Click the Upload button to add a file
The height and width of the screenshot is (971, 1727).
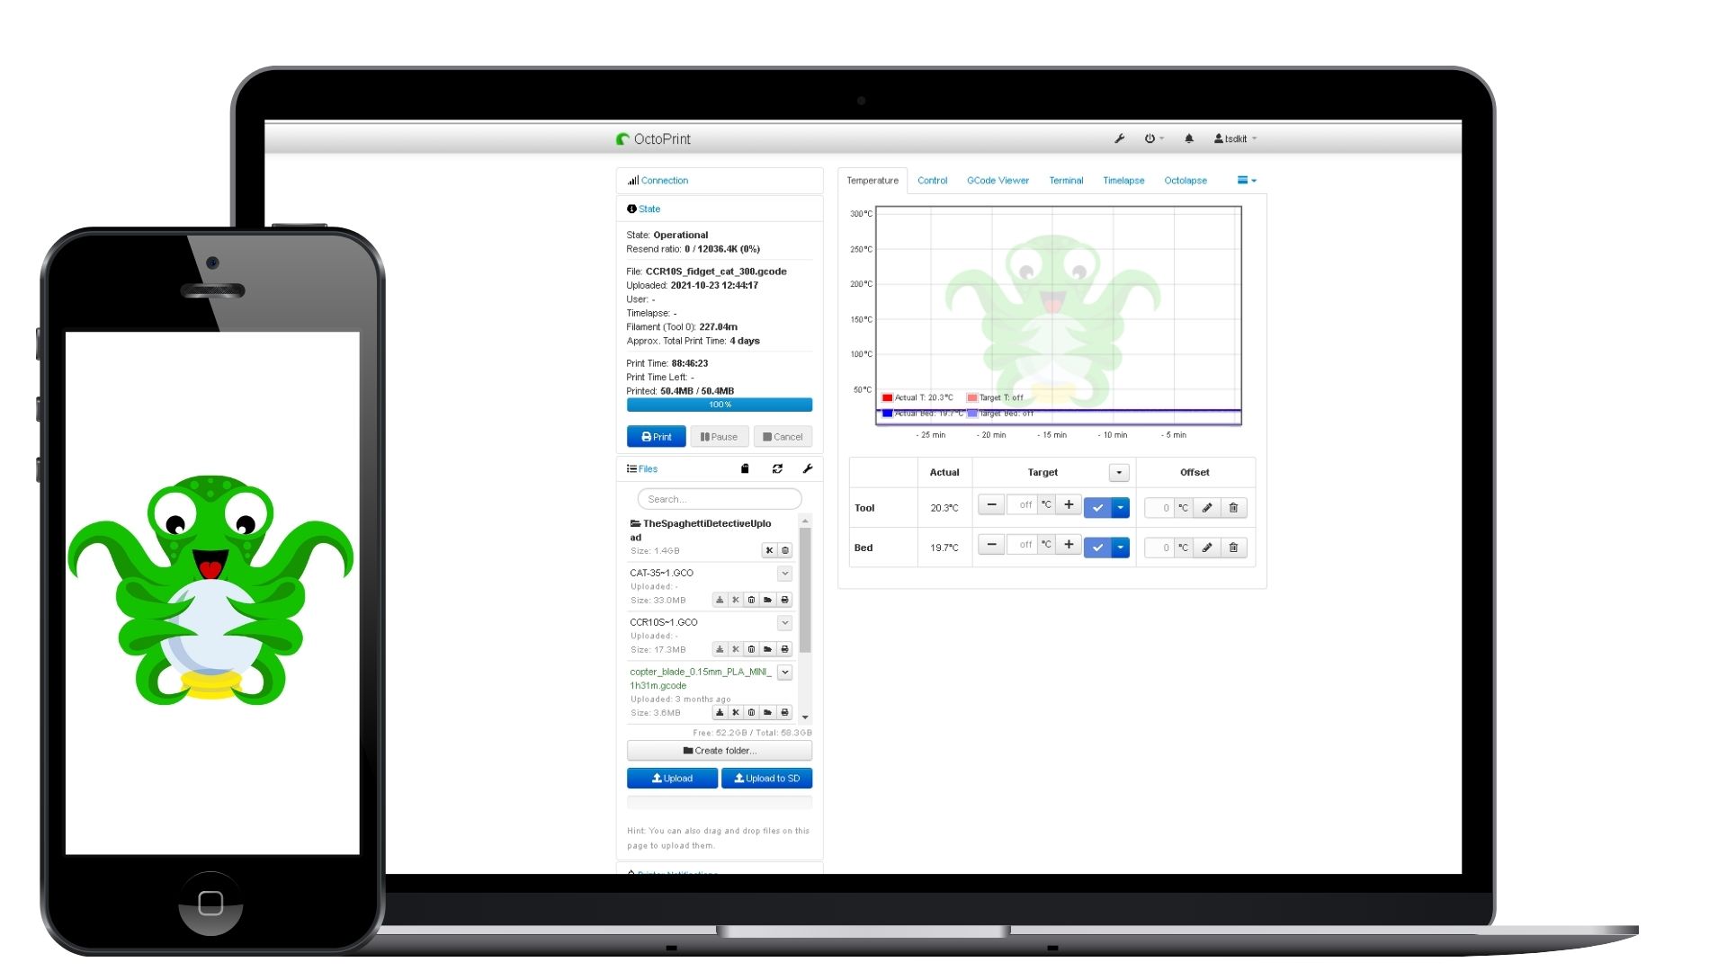pyautogui.click(x=671, y=779)
